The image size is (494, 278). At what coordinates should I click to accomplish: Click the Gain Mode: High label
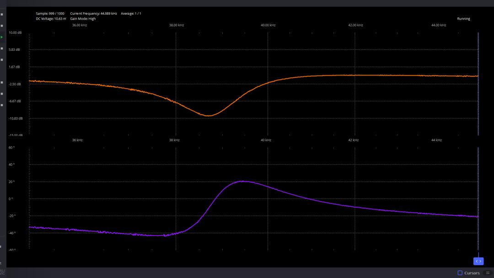tap(83, 19)
